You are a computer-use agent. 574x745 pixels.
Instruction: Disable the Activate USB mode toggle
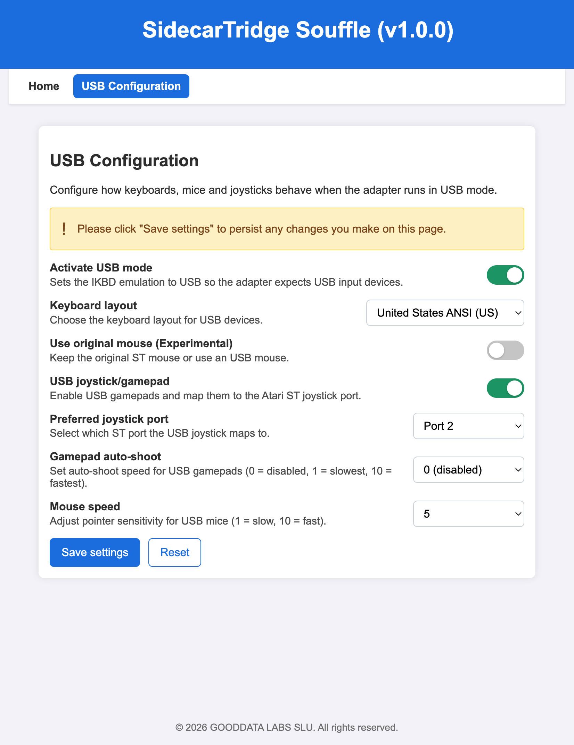tap(506, 275)
